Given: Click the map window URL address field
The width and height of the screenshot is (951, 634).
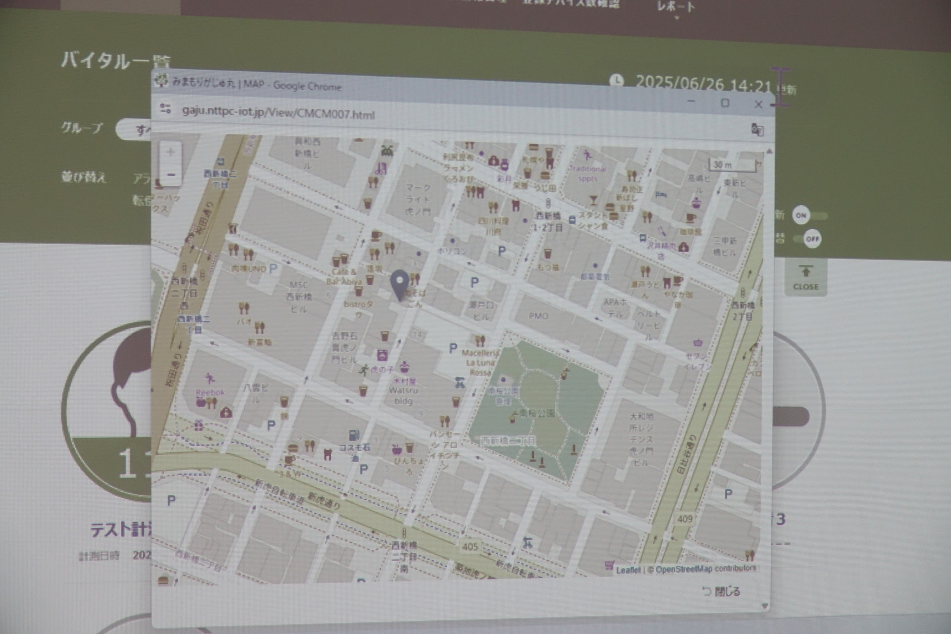Looking at the screenshot, I should pyautogui.click(x=278, y=113).
